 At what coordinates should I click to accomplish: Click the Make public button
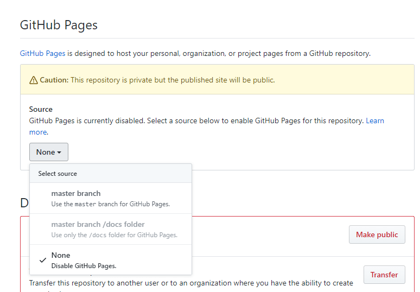377,234
